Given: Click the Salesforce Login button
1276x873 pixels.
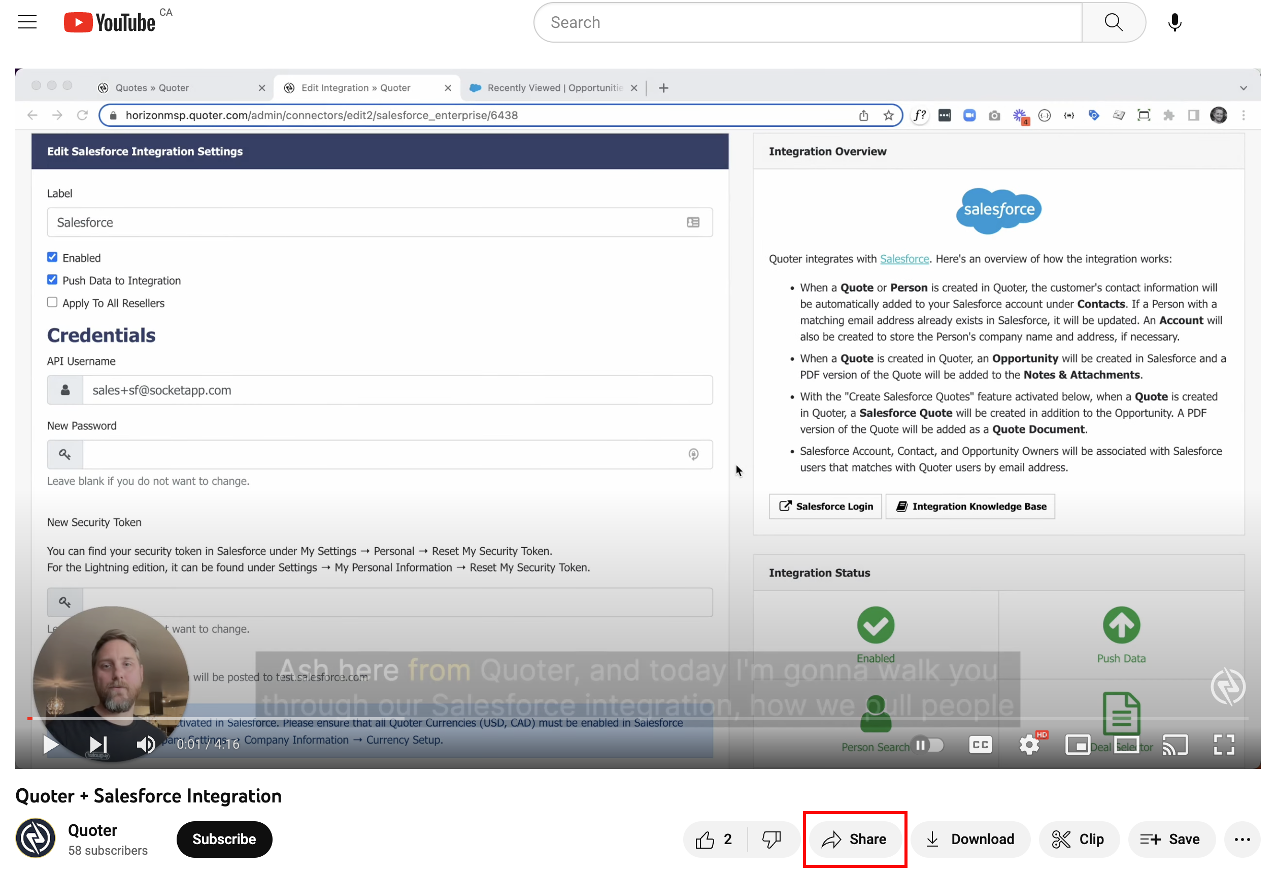Looking at the screenshot, I should click(825, 506).
